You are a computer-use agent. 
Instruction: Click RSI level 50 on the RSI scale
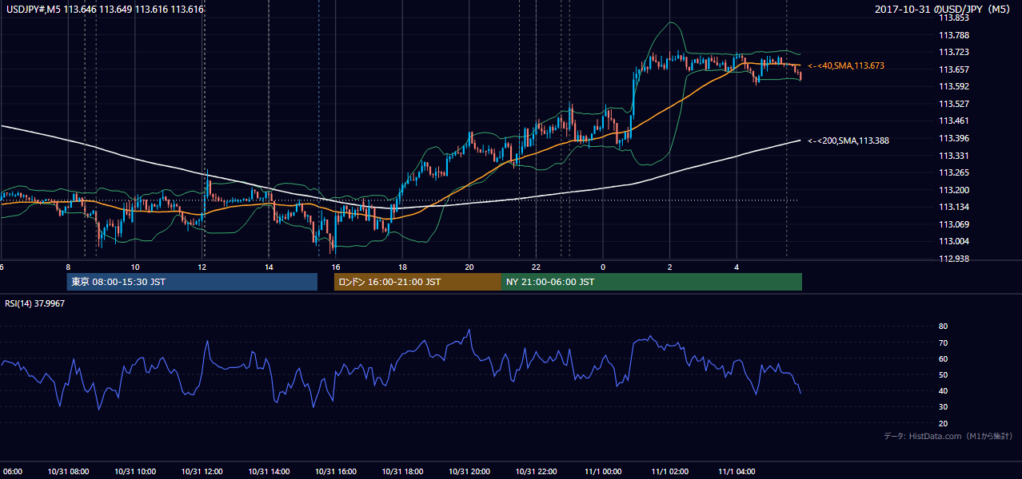(943, 374)
